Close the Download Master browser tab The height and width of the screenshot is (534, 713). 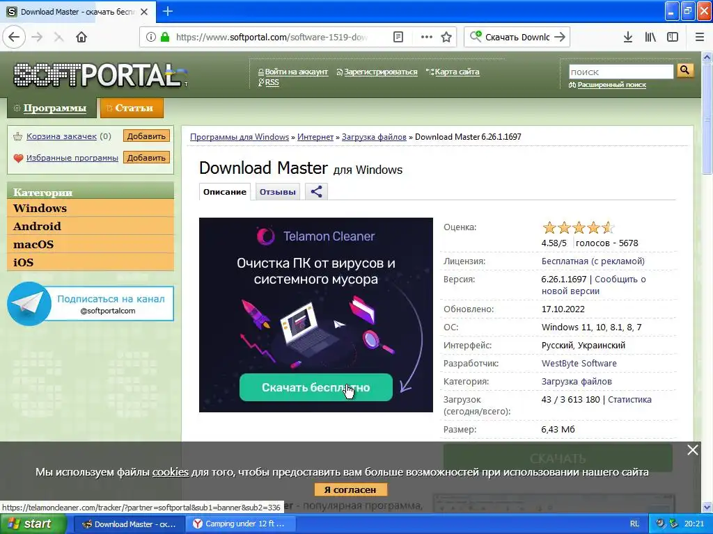(144, 12)
